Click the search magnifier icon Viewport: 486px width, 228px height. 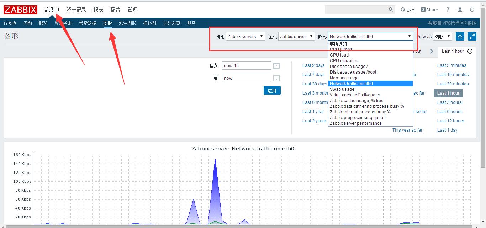tap(391, 10)
